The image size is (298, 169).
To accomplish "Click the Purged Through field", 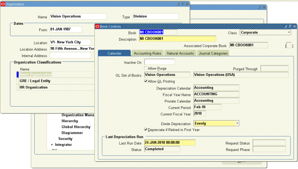I will [x=275, y=68].
